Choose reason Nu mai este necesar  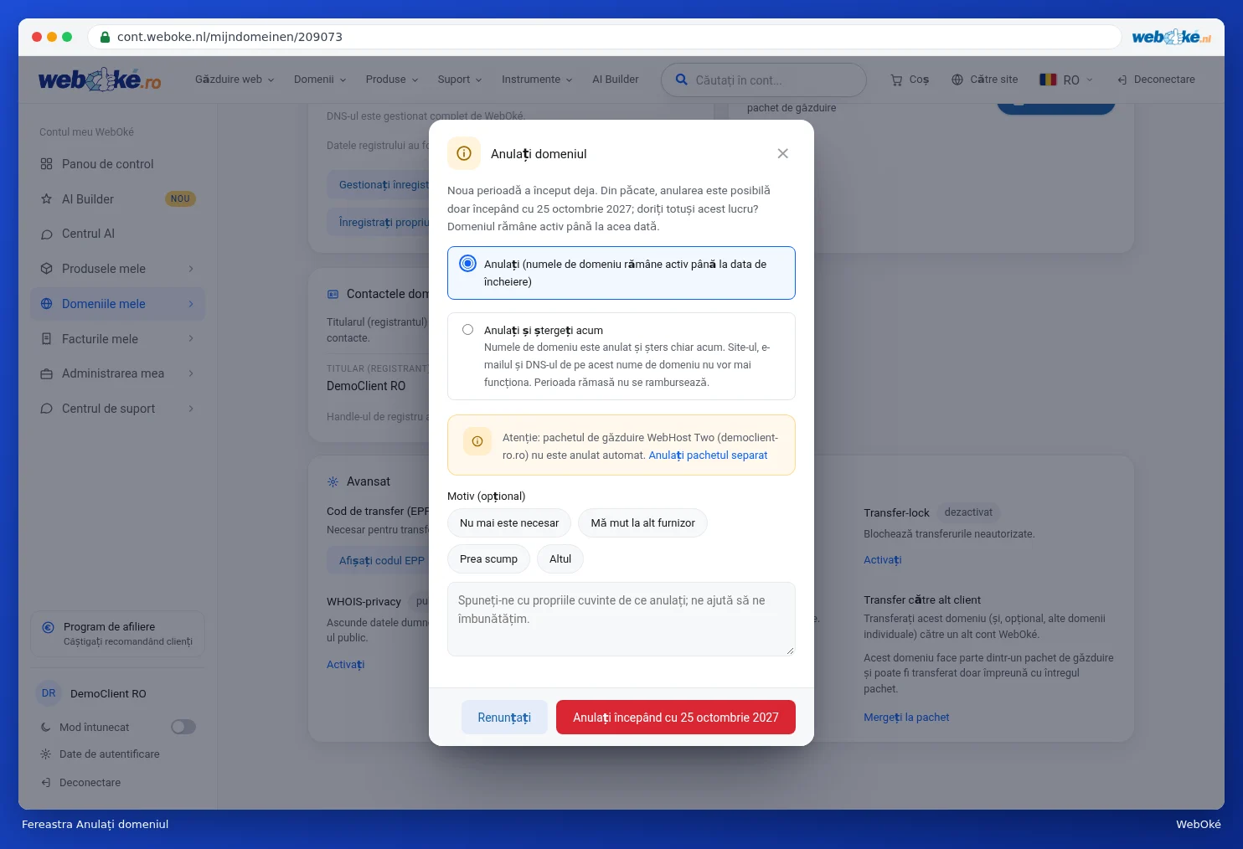tap(509, 523)
